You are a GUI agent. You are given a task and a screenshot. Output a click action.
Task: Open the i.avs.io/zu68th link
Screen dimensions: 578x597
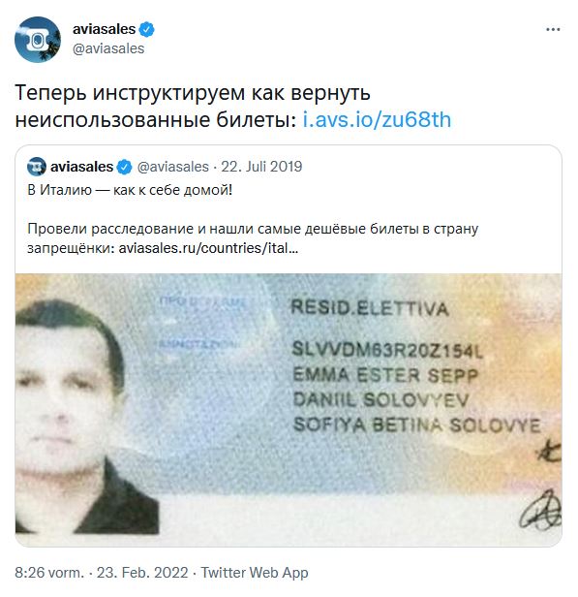pos(377,119)
